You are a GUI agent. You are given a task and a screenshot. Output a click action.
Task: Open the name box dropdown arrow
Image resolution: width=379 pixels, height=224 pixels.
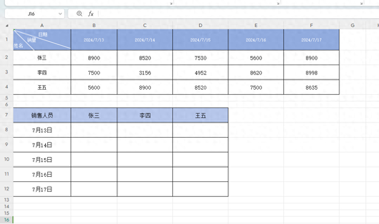[x=60, y=14]
